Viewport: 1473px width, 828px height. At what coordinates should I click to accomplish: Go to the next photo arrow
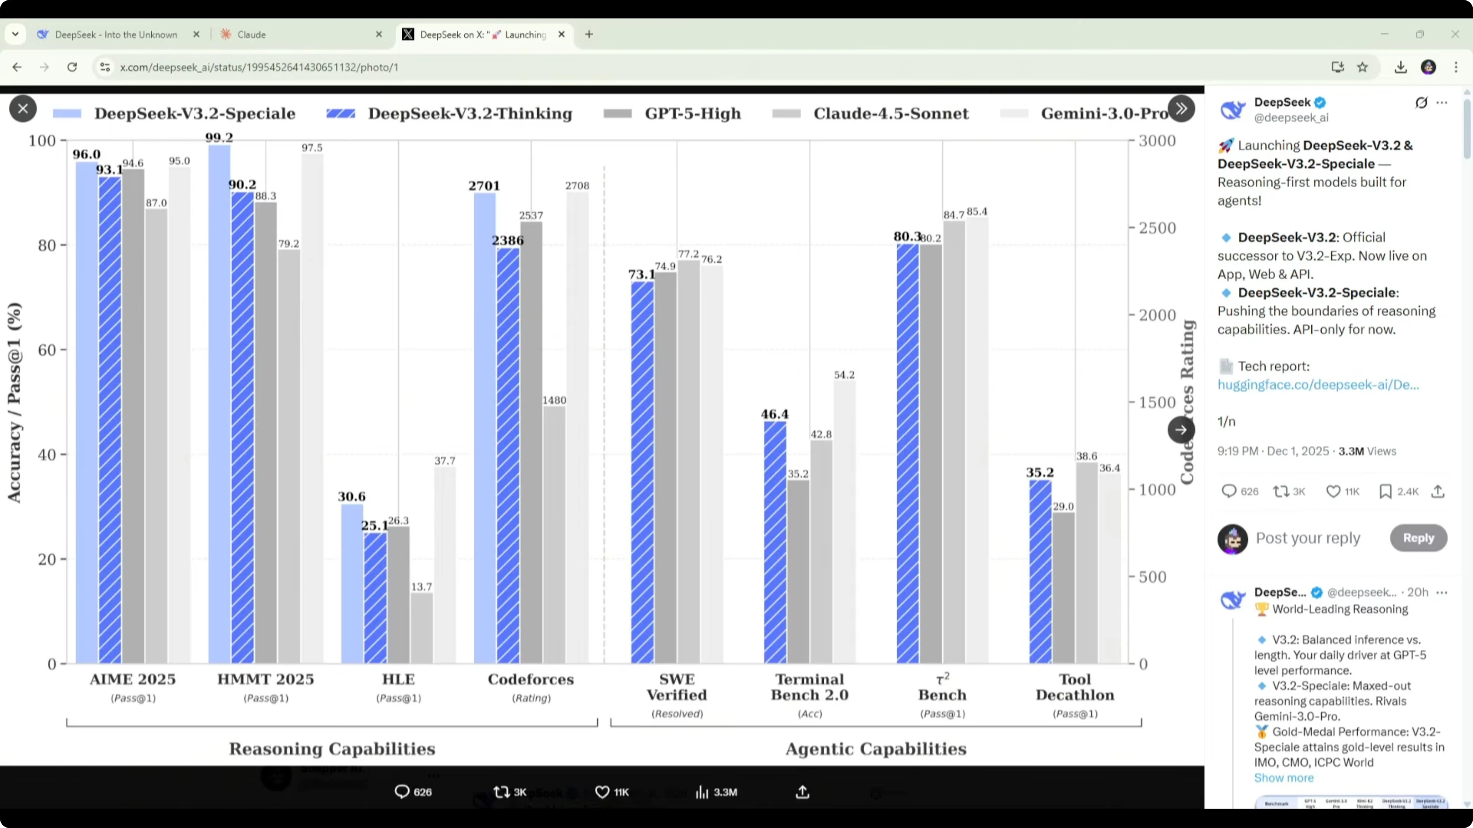pyautogui.click(x=1181, y=430)
